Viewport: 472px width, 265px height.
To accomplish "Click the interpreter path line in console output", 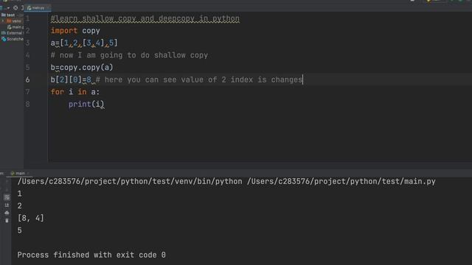I will [226, 182].
